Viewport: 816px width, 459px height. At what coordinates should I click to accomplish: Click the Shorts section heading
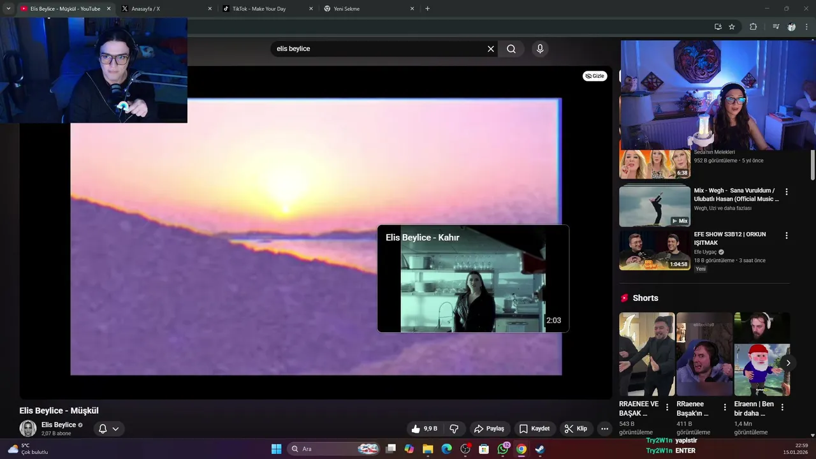(x=645, y=298)
